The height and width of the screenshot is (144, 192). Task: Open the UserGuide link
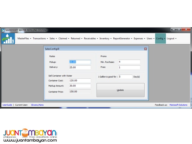(7, 105)
